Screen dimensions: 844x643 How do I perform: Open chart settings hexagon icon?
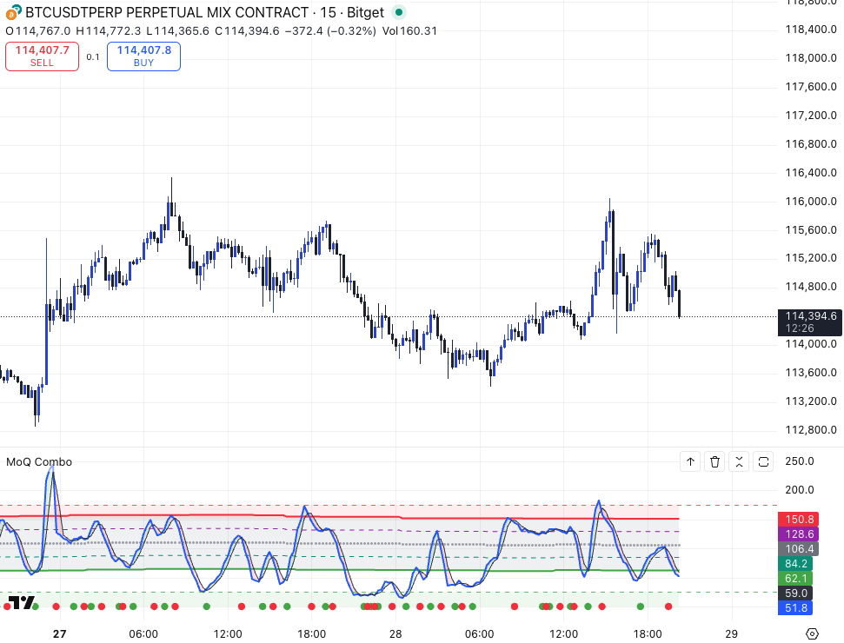pyautogui.click(x=813, y=633)
